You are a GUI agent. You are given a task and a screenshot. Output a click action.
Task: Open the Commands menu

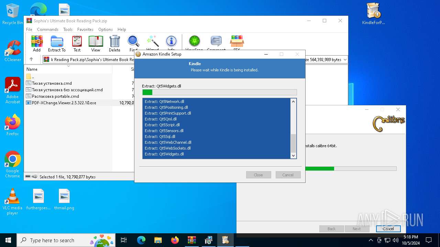48,30
